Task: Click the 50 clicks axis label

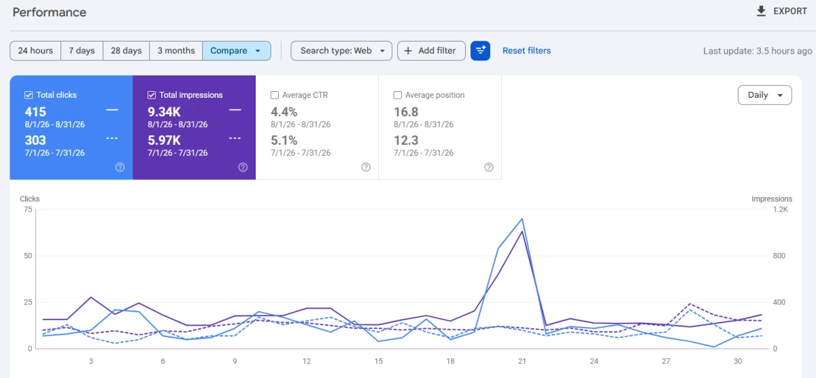Action: (x=28, y=256)
